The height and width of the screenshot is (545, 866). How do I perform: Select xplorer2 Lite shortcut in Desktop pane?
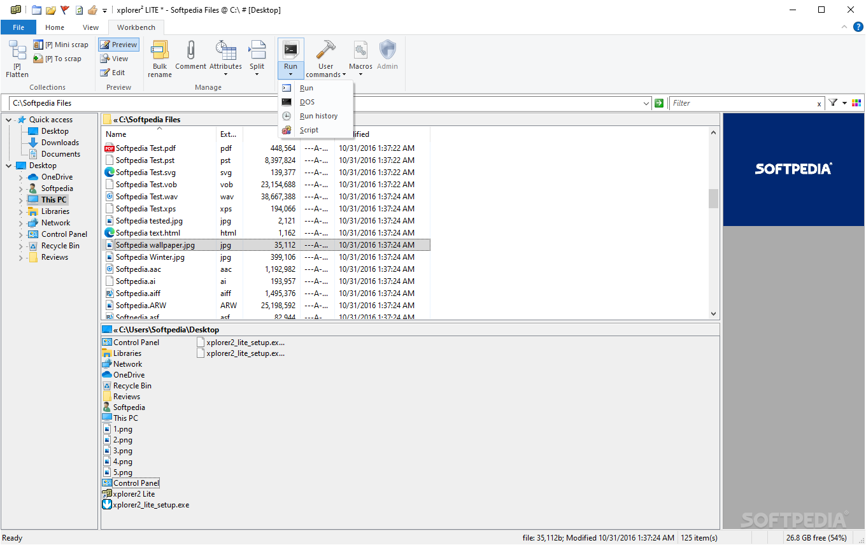(129, 494)
